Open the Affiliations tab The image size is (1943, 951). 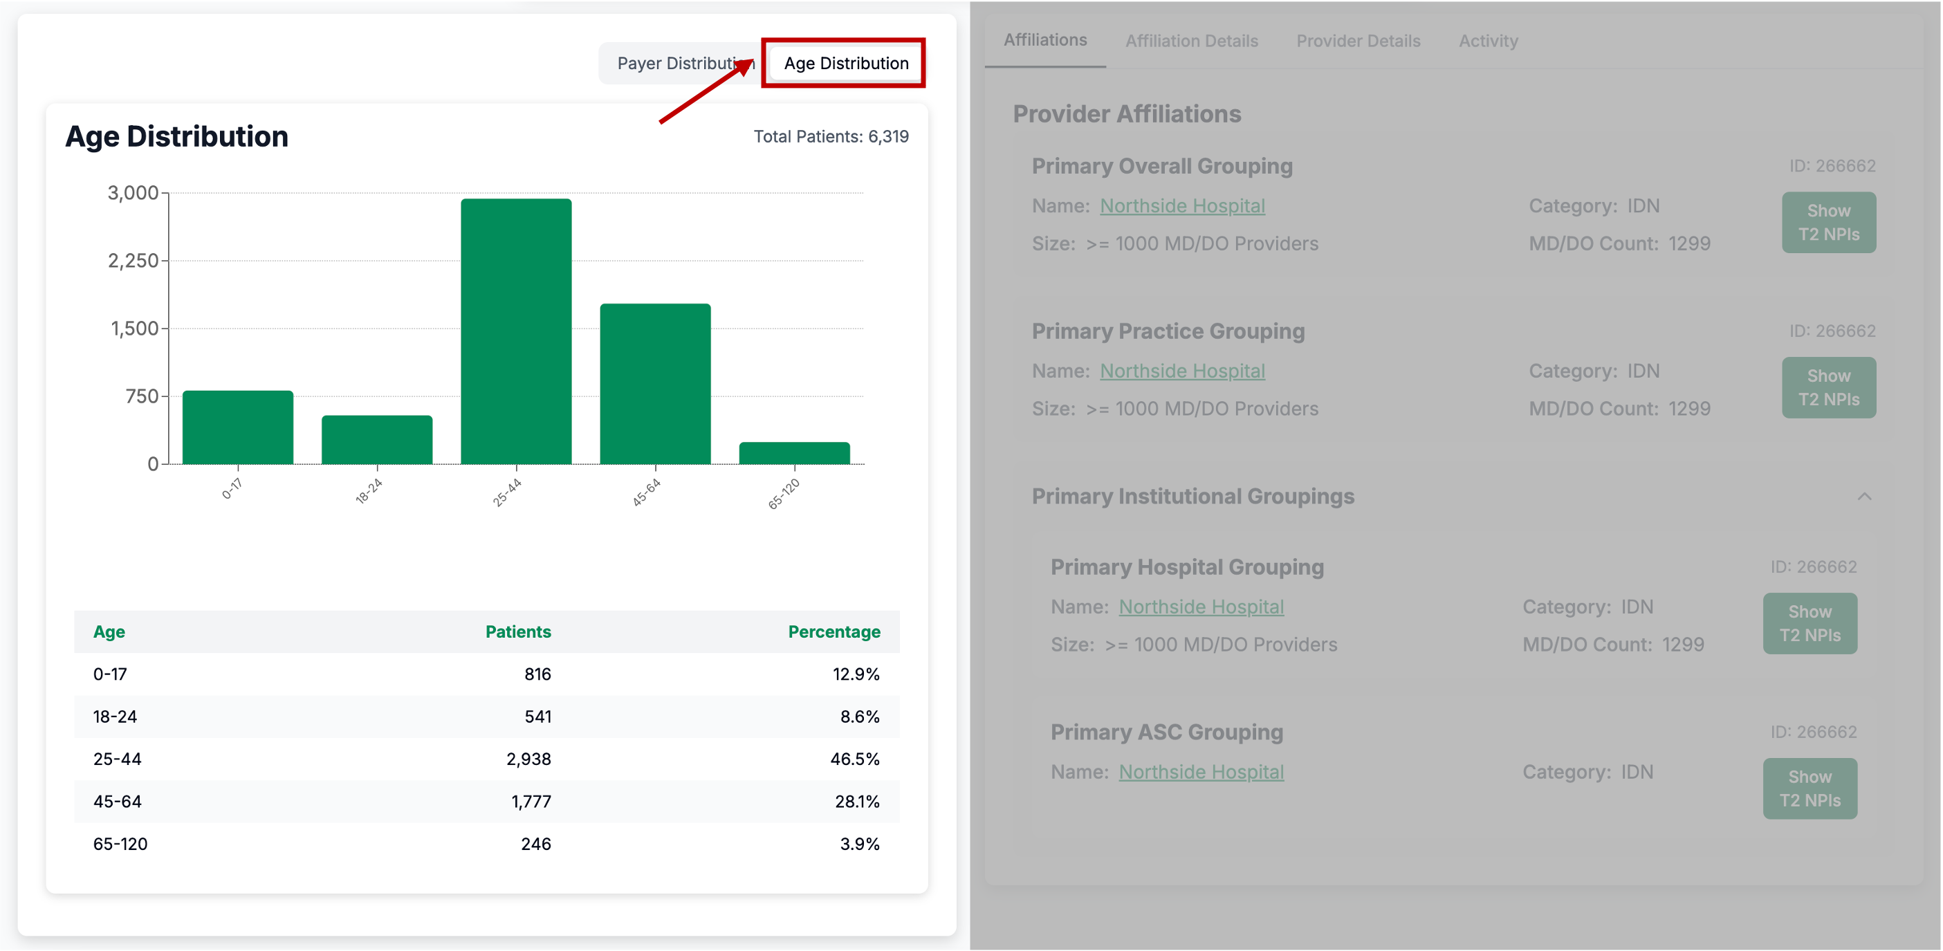point(1044,40)
